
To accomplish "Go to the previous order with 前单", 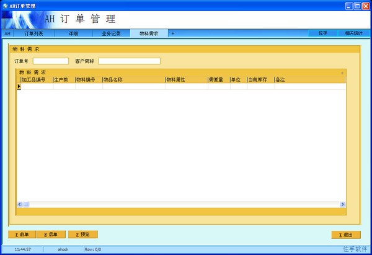I will (22, 235).
